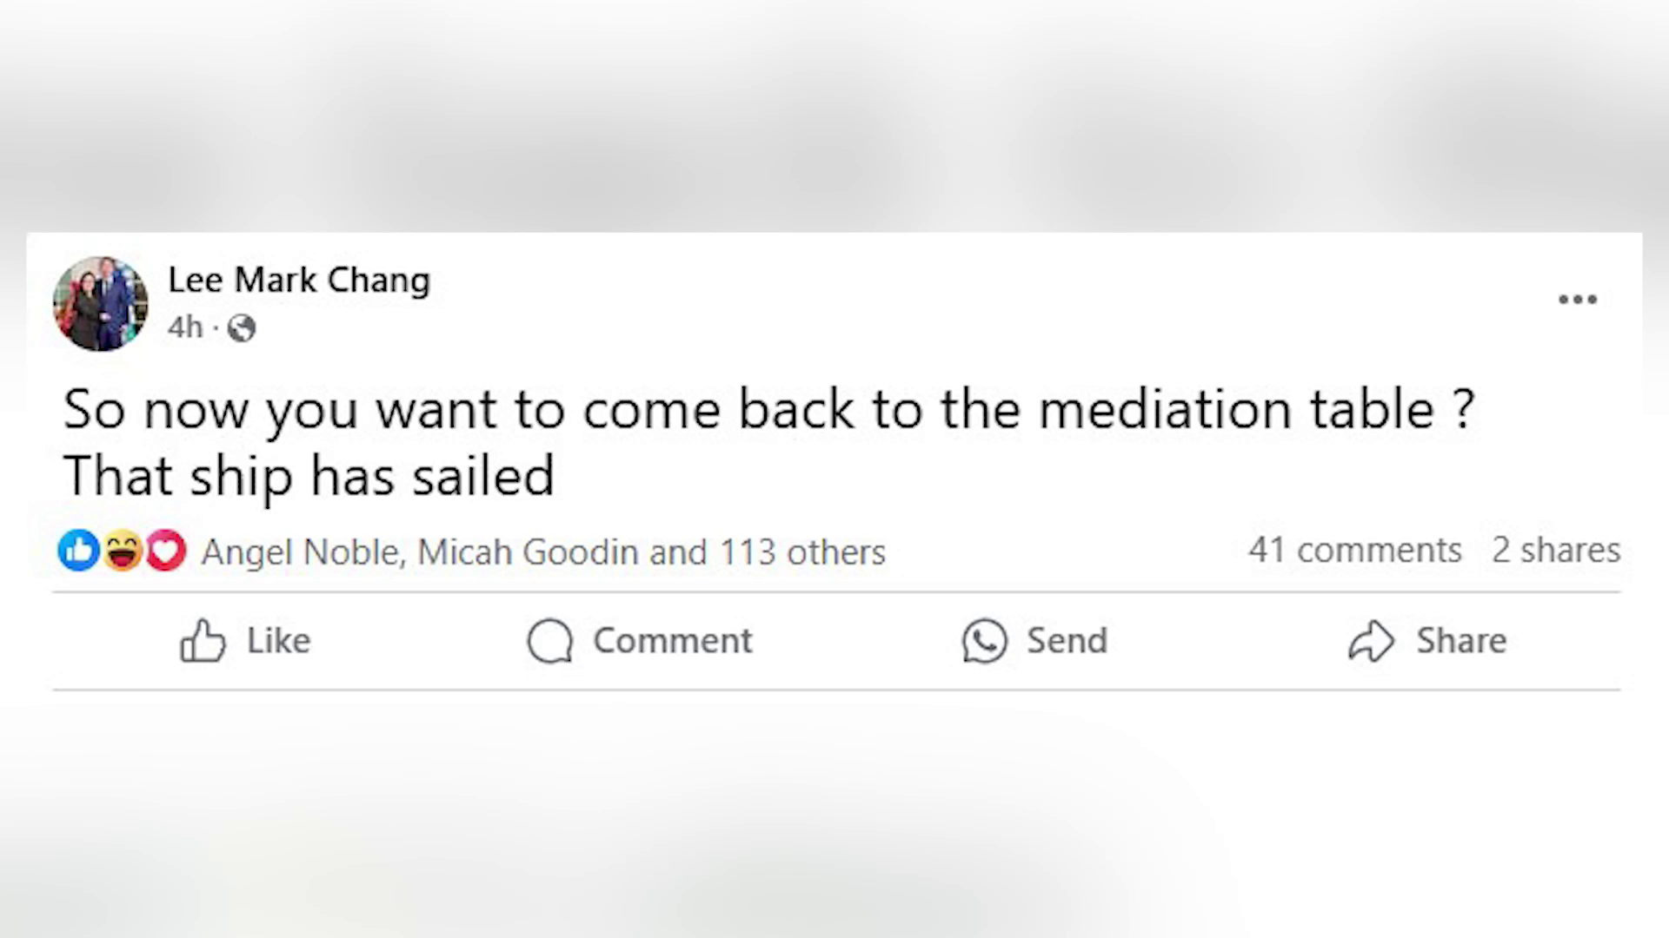The width and height of the screenshot is (1669, 938).
Task: View Angel Noble's profile from reactions
Action: point(301,552)
